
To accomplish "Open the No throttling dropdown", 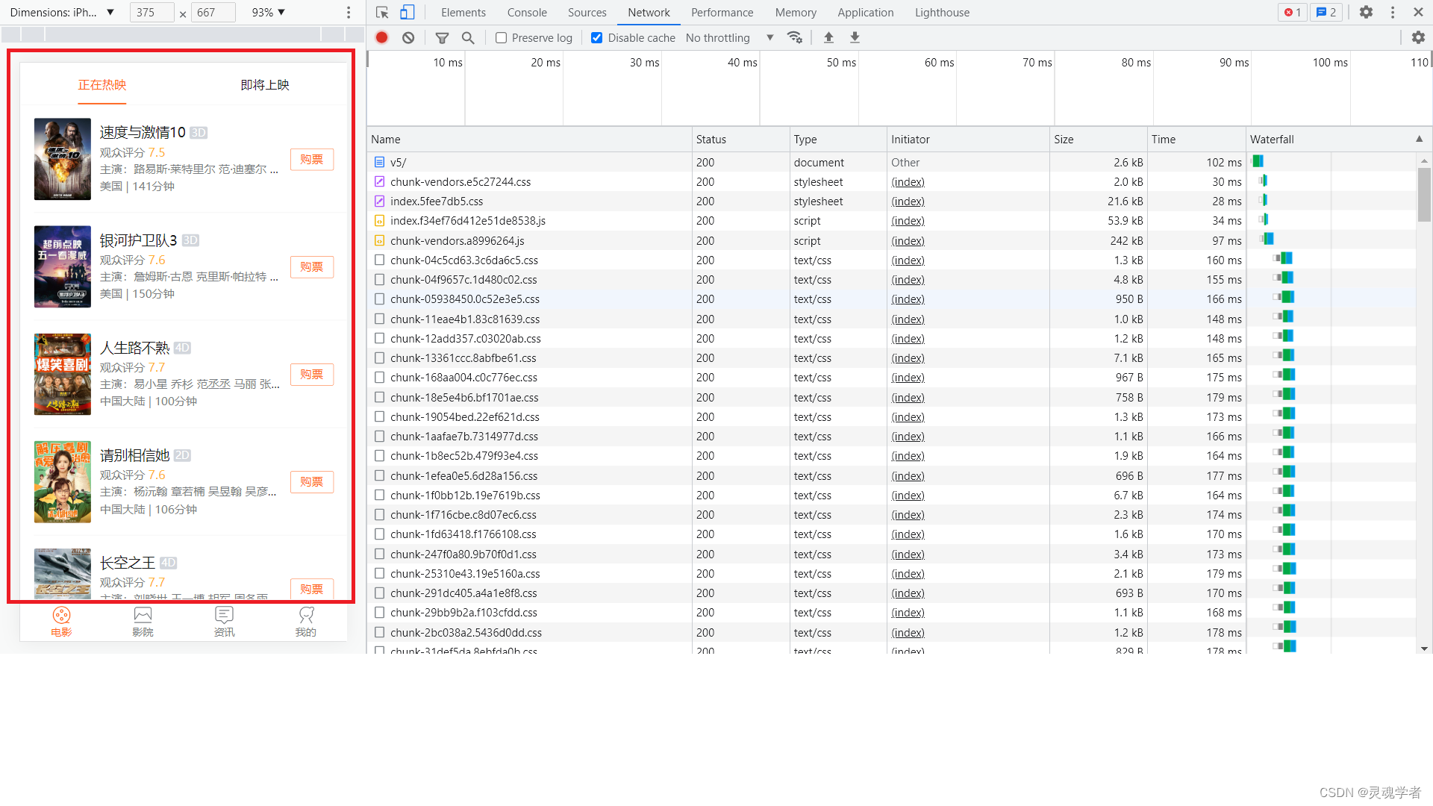I will pos(729,37).
